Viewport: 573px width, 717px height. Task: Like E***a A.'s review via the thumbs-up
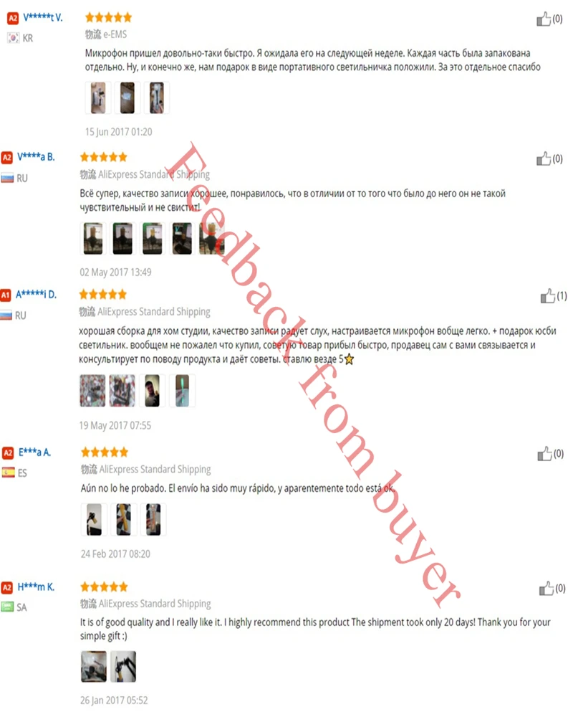544,454
